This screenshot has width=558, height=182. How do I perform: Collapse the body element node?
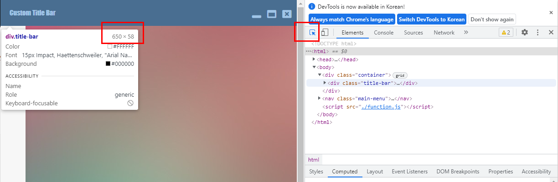314,67
